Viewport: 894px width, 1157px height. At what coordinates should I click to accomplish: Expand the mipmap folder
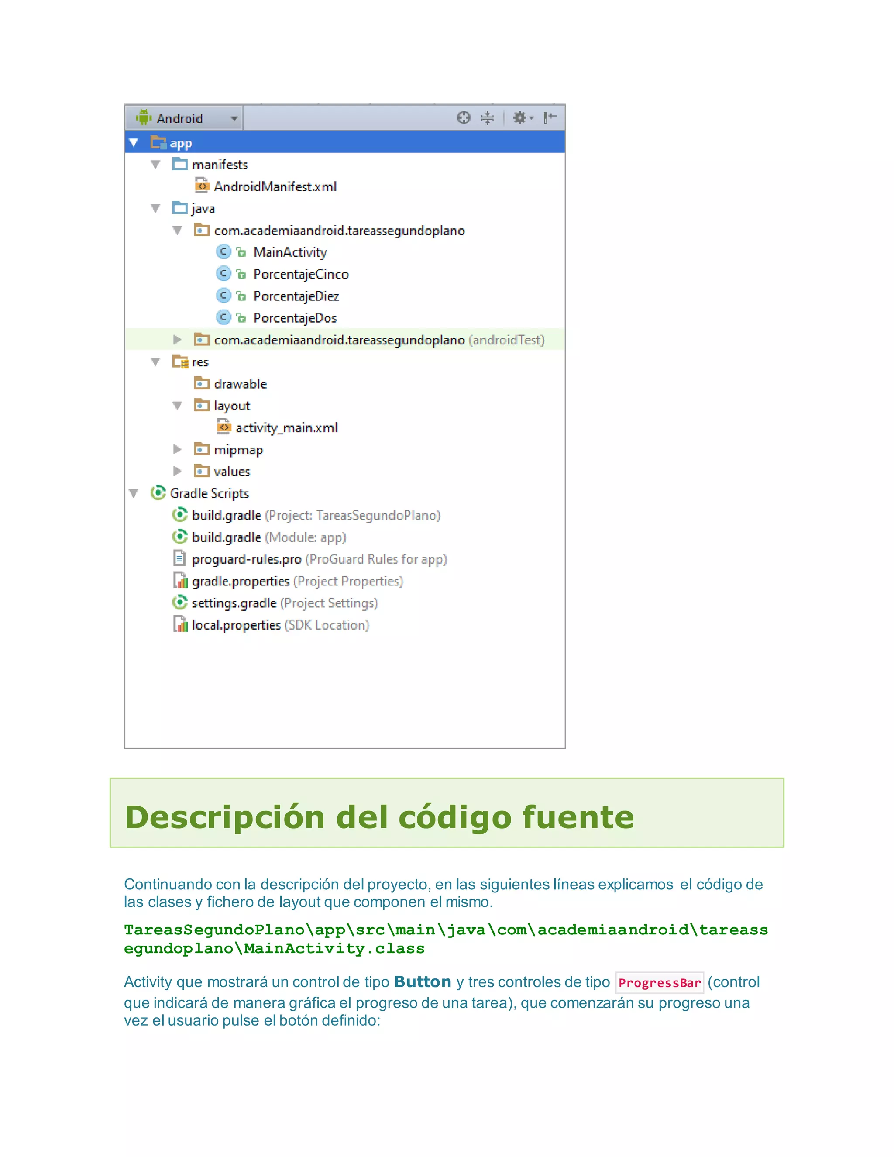(177, 449)
